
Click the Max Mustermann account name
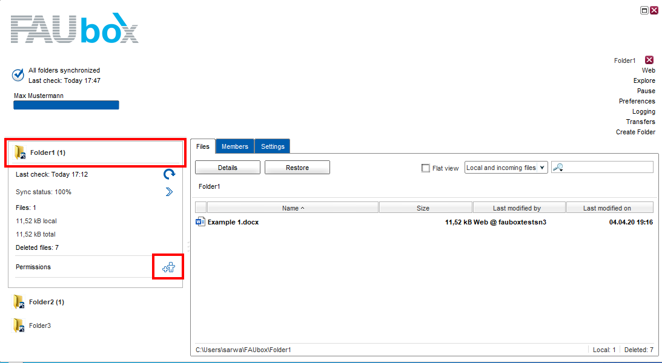(39, 96)
